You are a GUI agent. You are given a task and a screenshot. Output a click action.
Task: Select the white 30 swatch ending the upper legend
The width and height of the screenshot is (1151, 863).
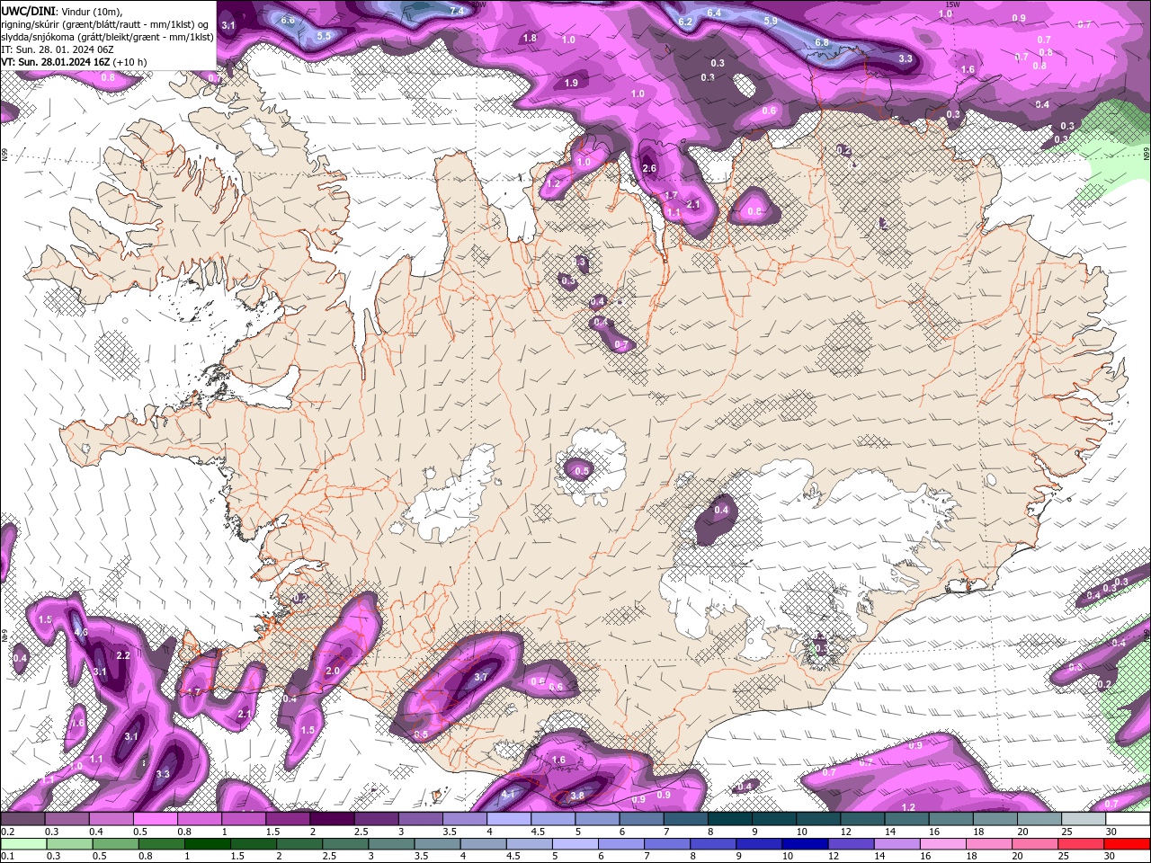point(1128,819)
